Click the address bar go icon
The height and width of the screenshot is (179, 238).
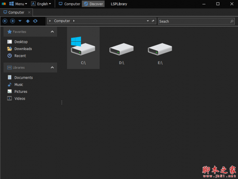tap(153, 21)
